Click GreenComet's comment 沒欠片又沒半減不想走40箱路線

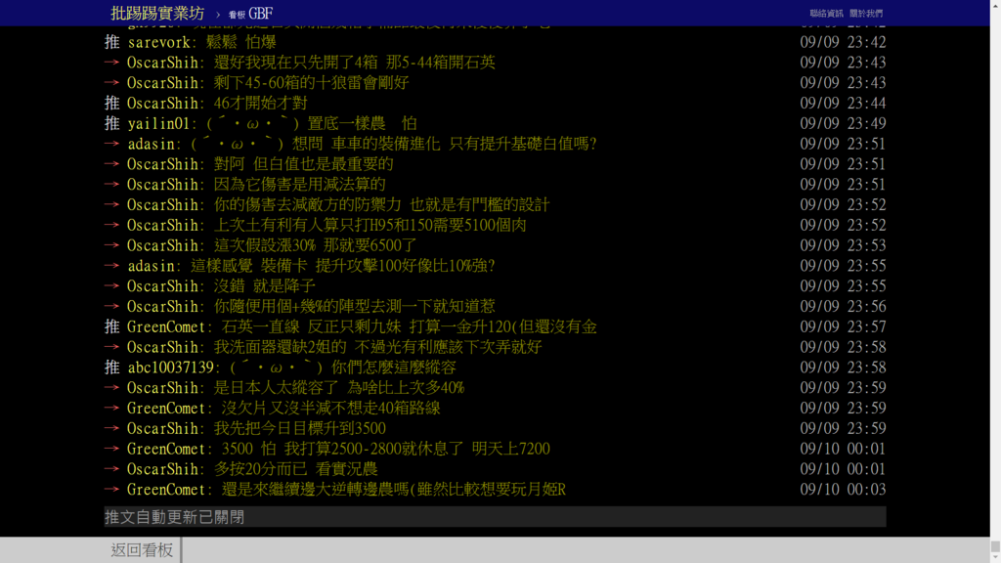click(x=330, y=408)
